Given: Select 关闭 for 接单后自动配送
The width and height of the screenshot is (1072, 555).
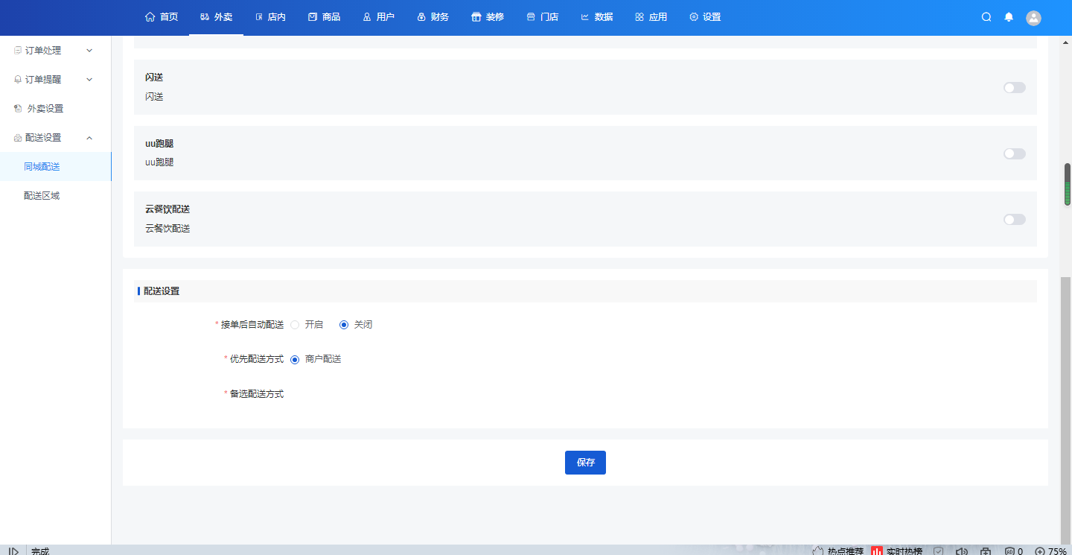Looking at the screenshot, I should click(356, 325).
